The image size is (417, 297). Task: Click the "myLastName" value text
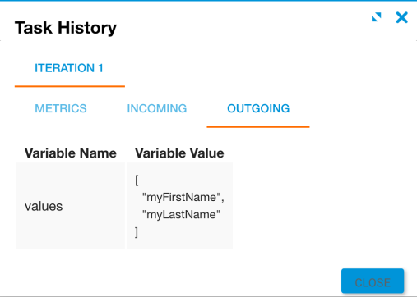pos(181,214)
